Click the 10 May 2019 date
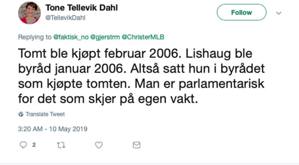Screen dimensions: 299x165 pos(68,129)
